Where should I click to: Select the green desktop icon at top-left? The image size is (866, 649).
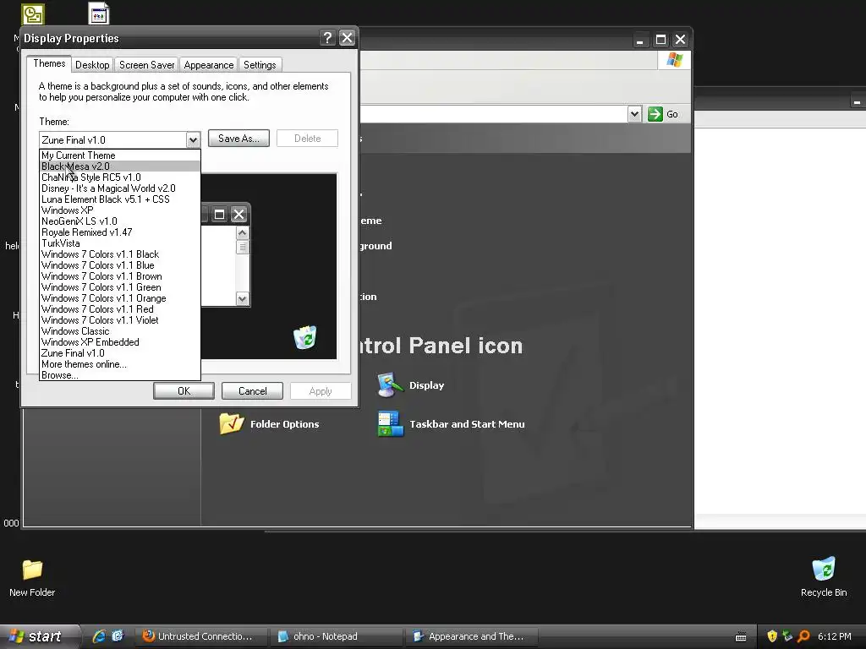pyautogui.click(x=33, y=14)
